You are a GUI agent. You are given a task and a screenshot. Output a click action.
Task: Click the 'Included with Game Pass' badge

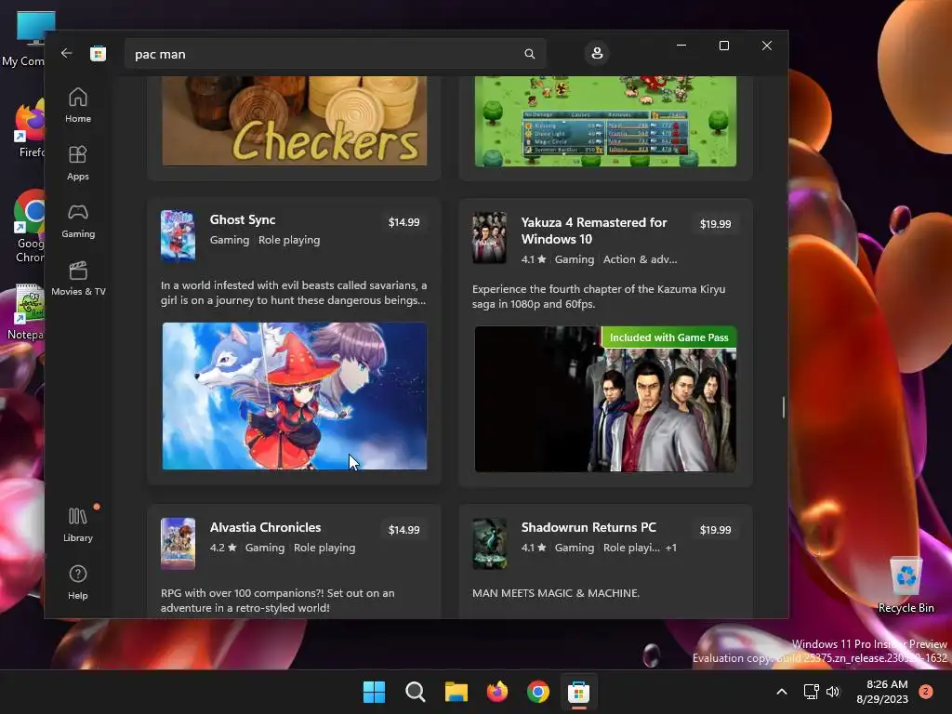pos(668,337)
